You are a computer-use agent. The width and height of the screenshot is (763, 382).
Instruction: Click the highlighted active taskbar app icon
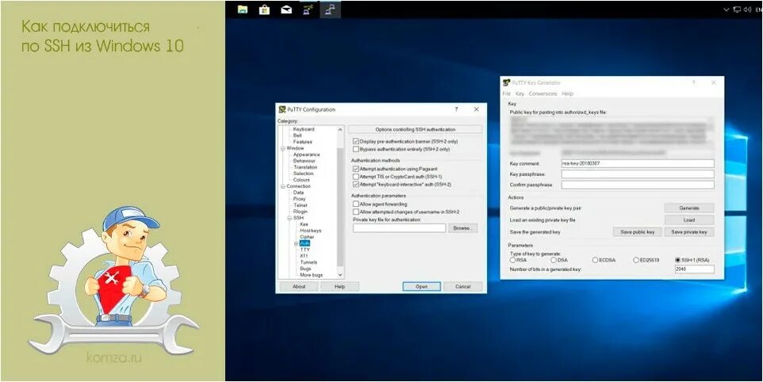pos(330,9)
